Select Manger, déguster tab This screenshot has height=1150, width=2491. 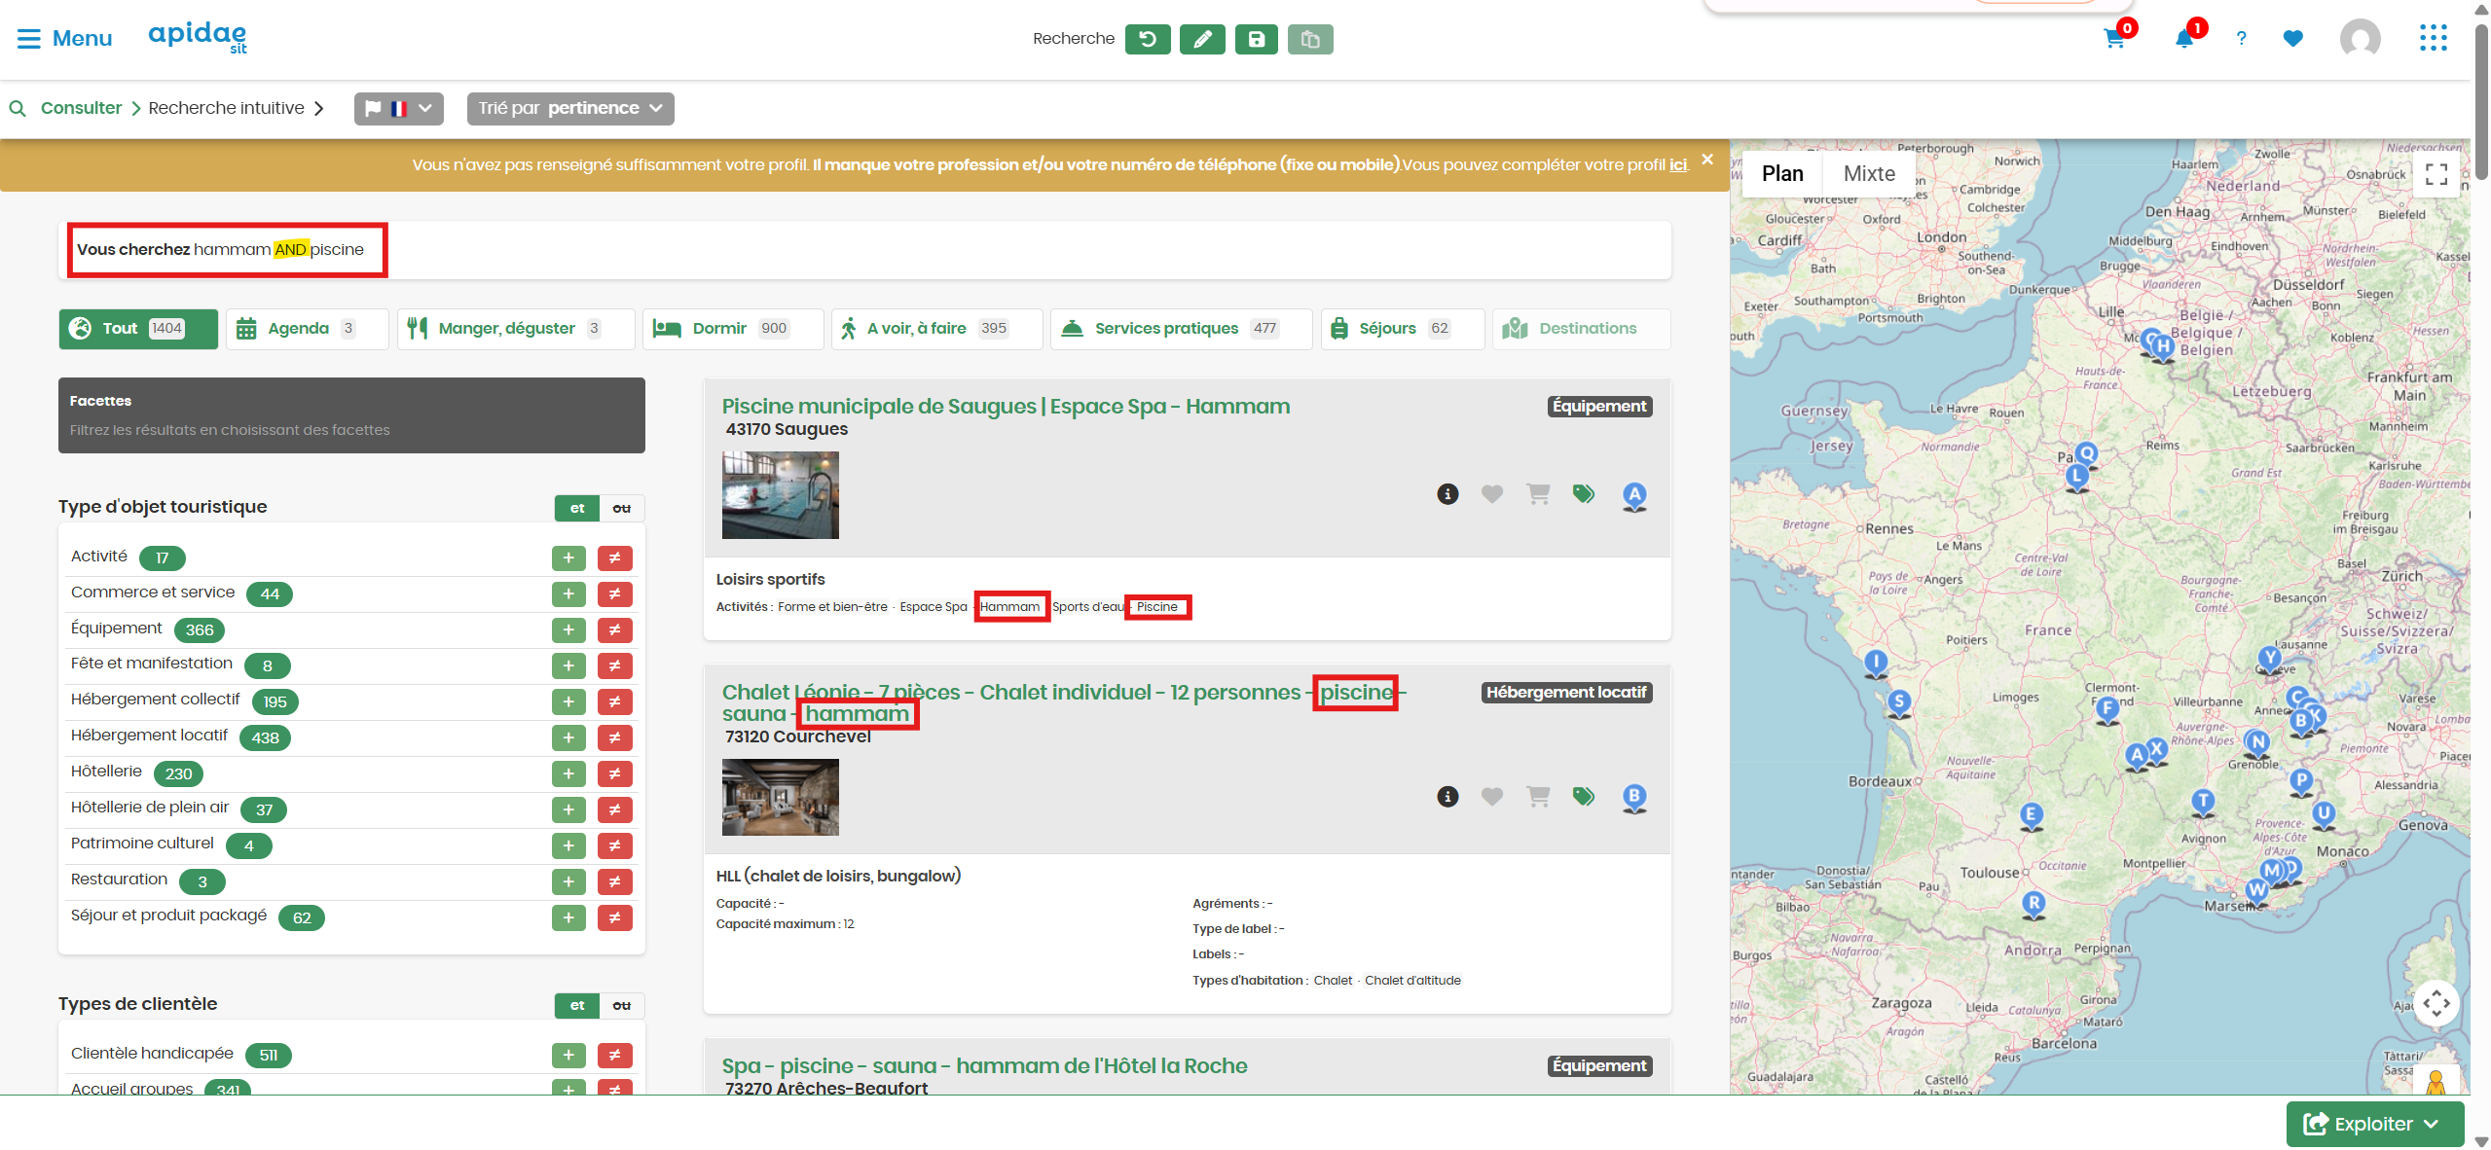click(516, 329)
